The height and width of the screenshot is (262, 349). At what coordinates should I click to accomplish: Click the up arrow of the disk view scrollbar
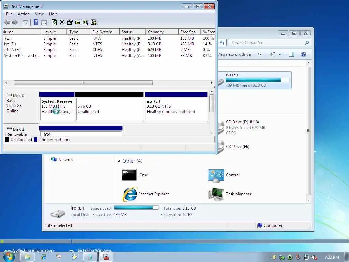pyautogui.click(x=212, y=91)
